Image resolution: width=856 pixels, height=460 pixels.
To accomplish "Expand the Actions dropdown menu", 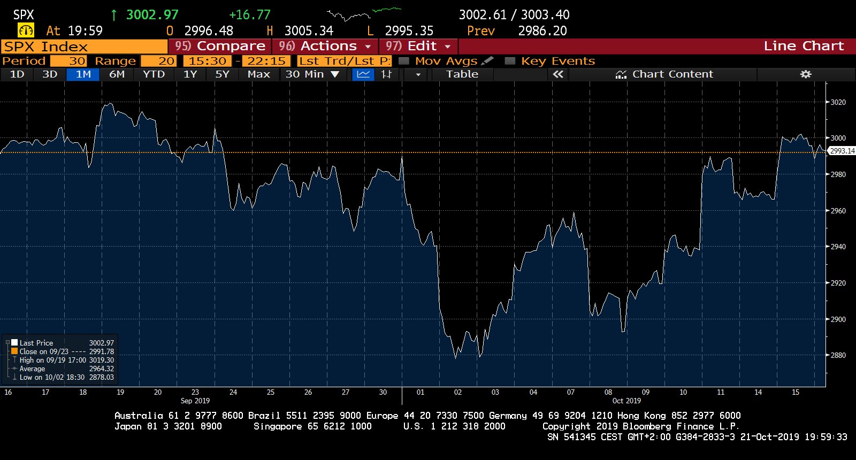I will (x=325, y=46).
